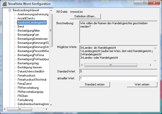Select the Beurkundungsklausel tree entry
The image size is (162, 114).
(26, 10)
